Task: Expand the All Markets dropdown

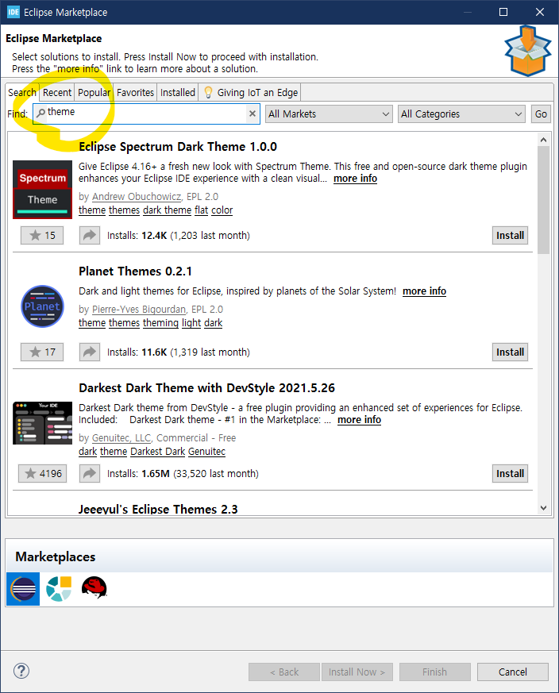Action: (x=329, y=114)
